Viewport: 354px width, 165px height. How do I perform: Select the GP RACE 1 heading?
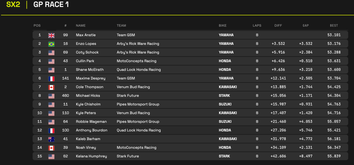(x=51, y=5)
